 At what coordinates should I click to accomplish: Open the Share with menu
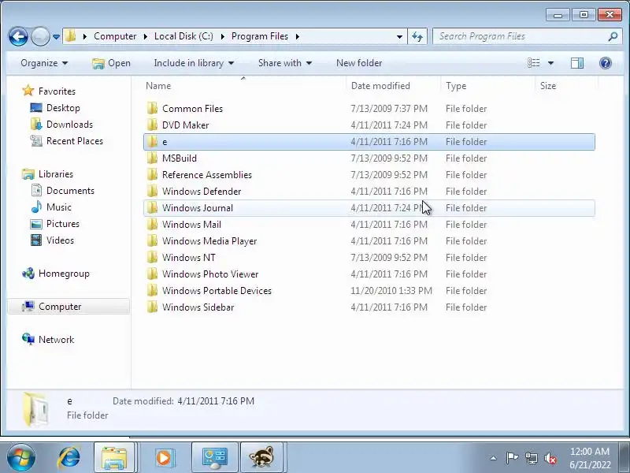click(x=285, y=63)
